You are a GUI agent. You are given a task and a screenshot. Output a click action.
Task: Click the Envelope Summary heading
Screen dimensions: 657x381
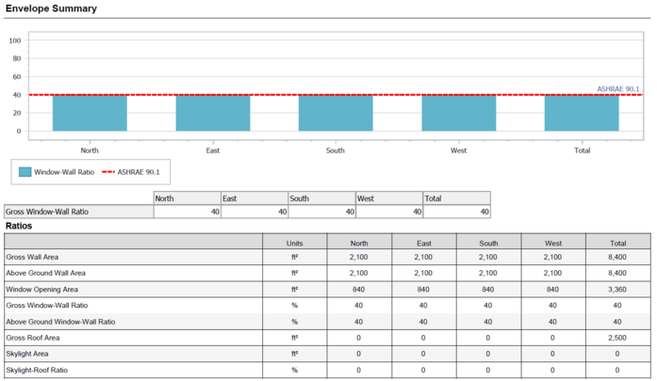pyautogui.click(x=51, y=8)
